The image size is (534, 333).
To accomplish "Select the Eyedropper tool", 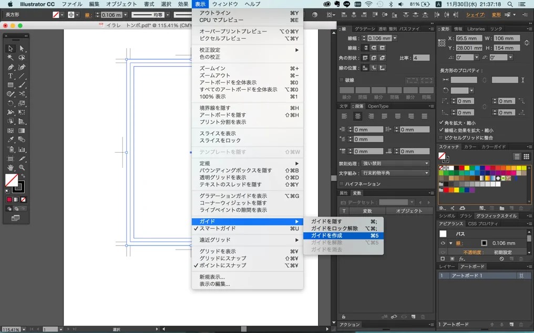I will (11, 139).
